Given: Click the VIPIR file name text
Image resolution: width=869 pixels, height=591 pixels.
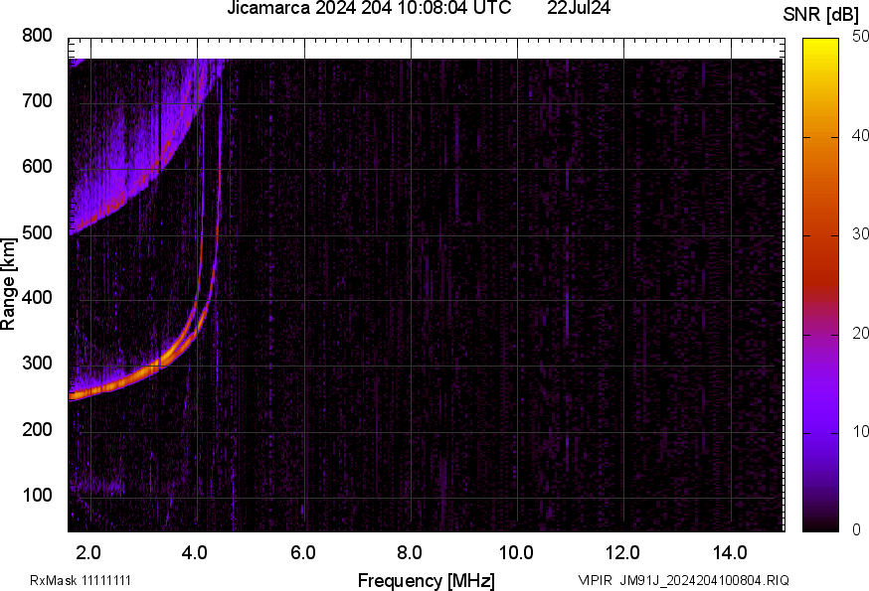Looking at the screenshot, I should click(x=683, y=580).
